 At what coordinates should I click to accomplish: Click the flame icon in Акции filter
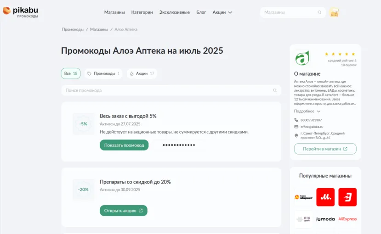(x=132, y=73)
